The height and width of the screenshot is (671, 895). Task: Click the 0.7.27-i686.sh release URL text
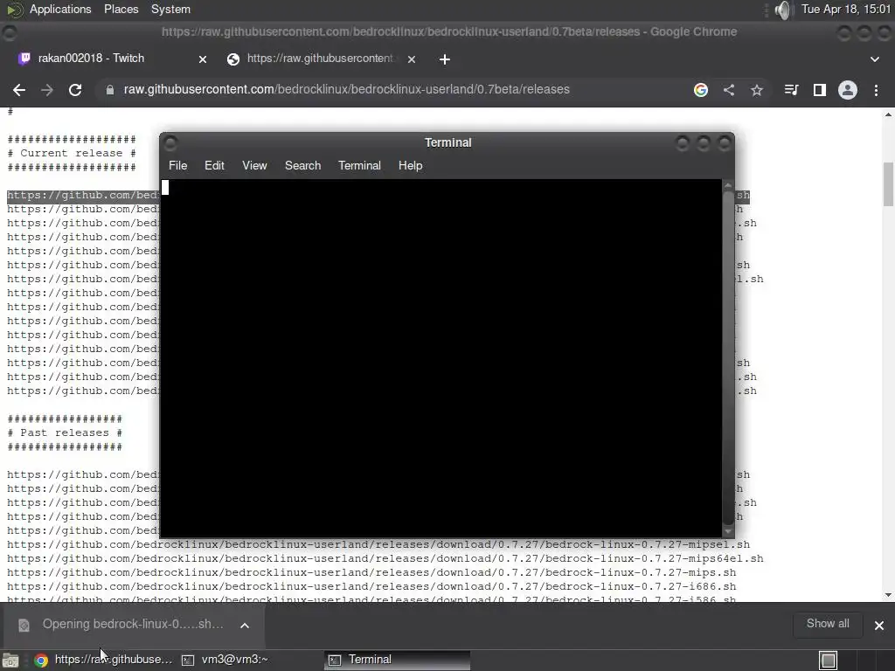pos(371,586)
